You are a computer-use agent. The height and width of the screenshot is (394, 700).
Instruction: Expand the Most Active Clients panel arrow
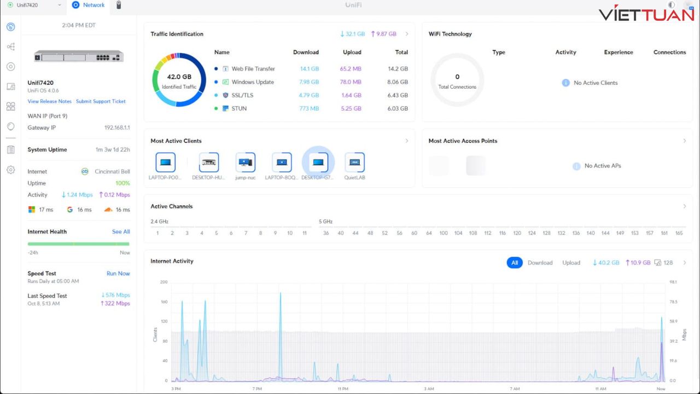pyautogui.click(x=406, y=141)
